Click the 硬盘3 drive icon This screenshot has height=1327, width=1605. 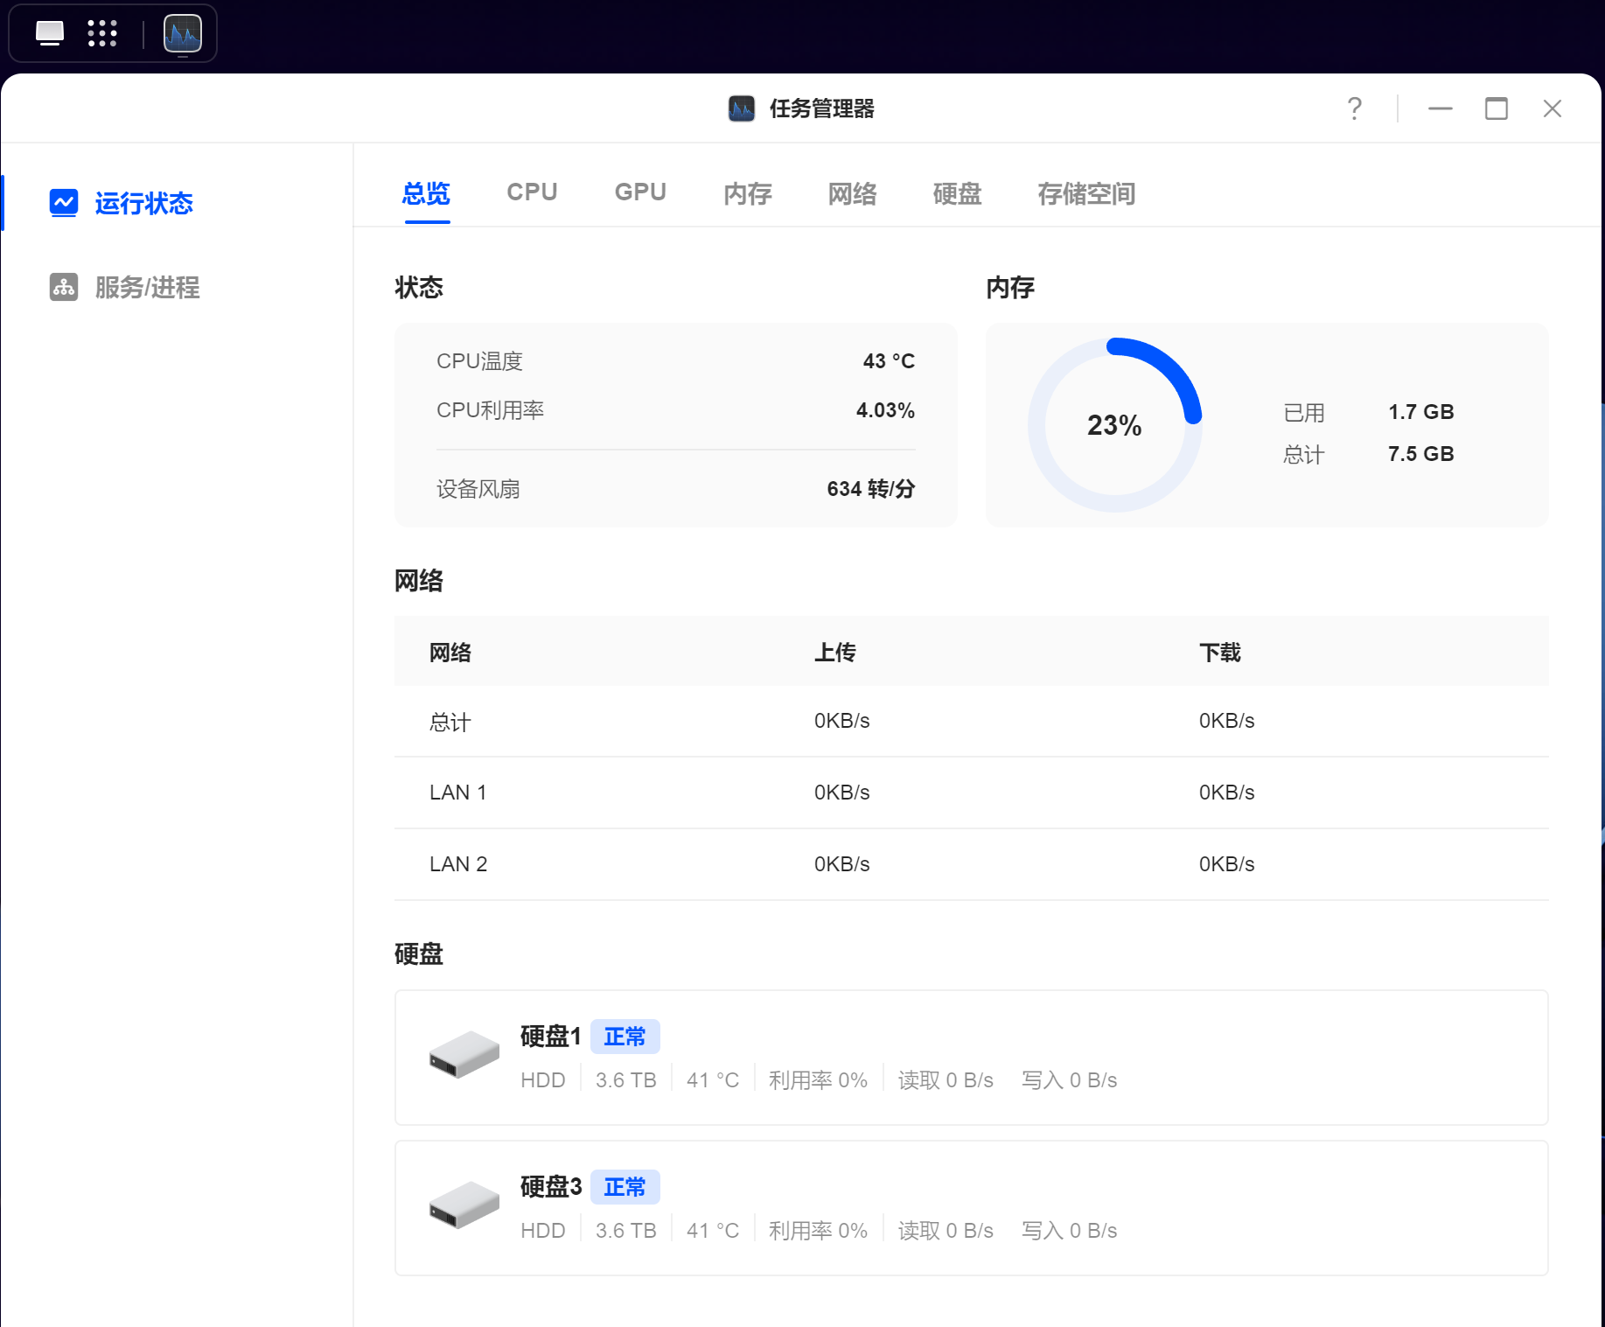click(x=464, y=1205)
